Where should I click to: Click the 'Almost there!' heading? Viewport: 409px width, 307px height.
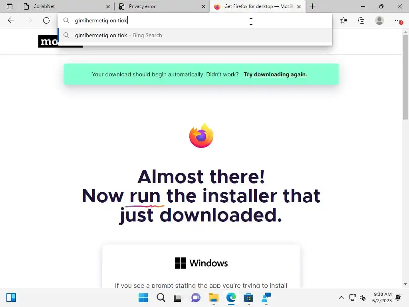pos(201,176)
